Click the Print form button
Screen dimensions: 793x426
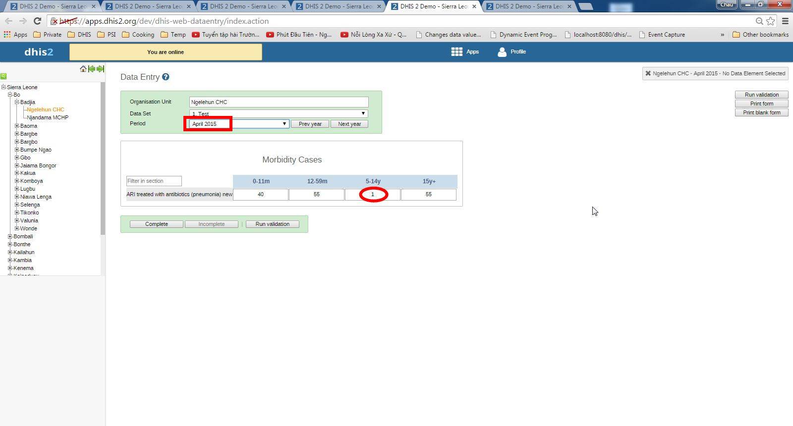762,104
